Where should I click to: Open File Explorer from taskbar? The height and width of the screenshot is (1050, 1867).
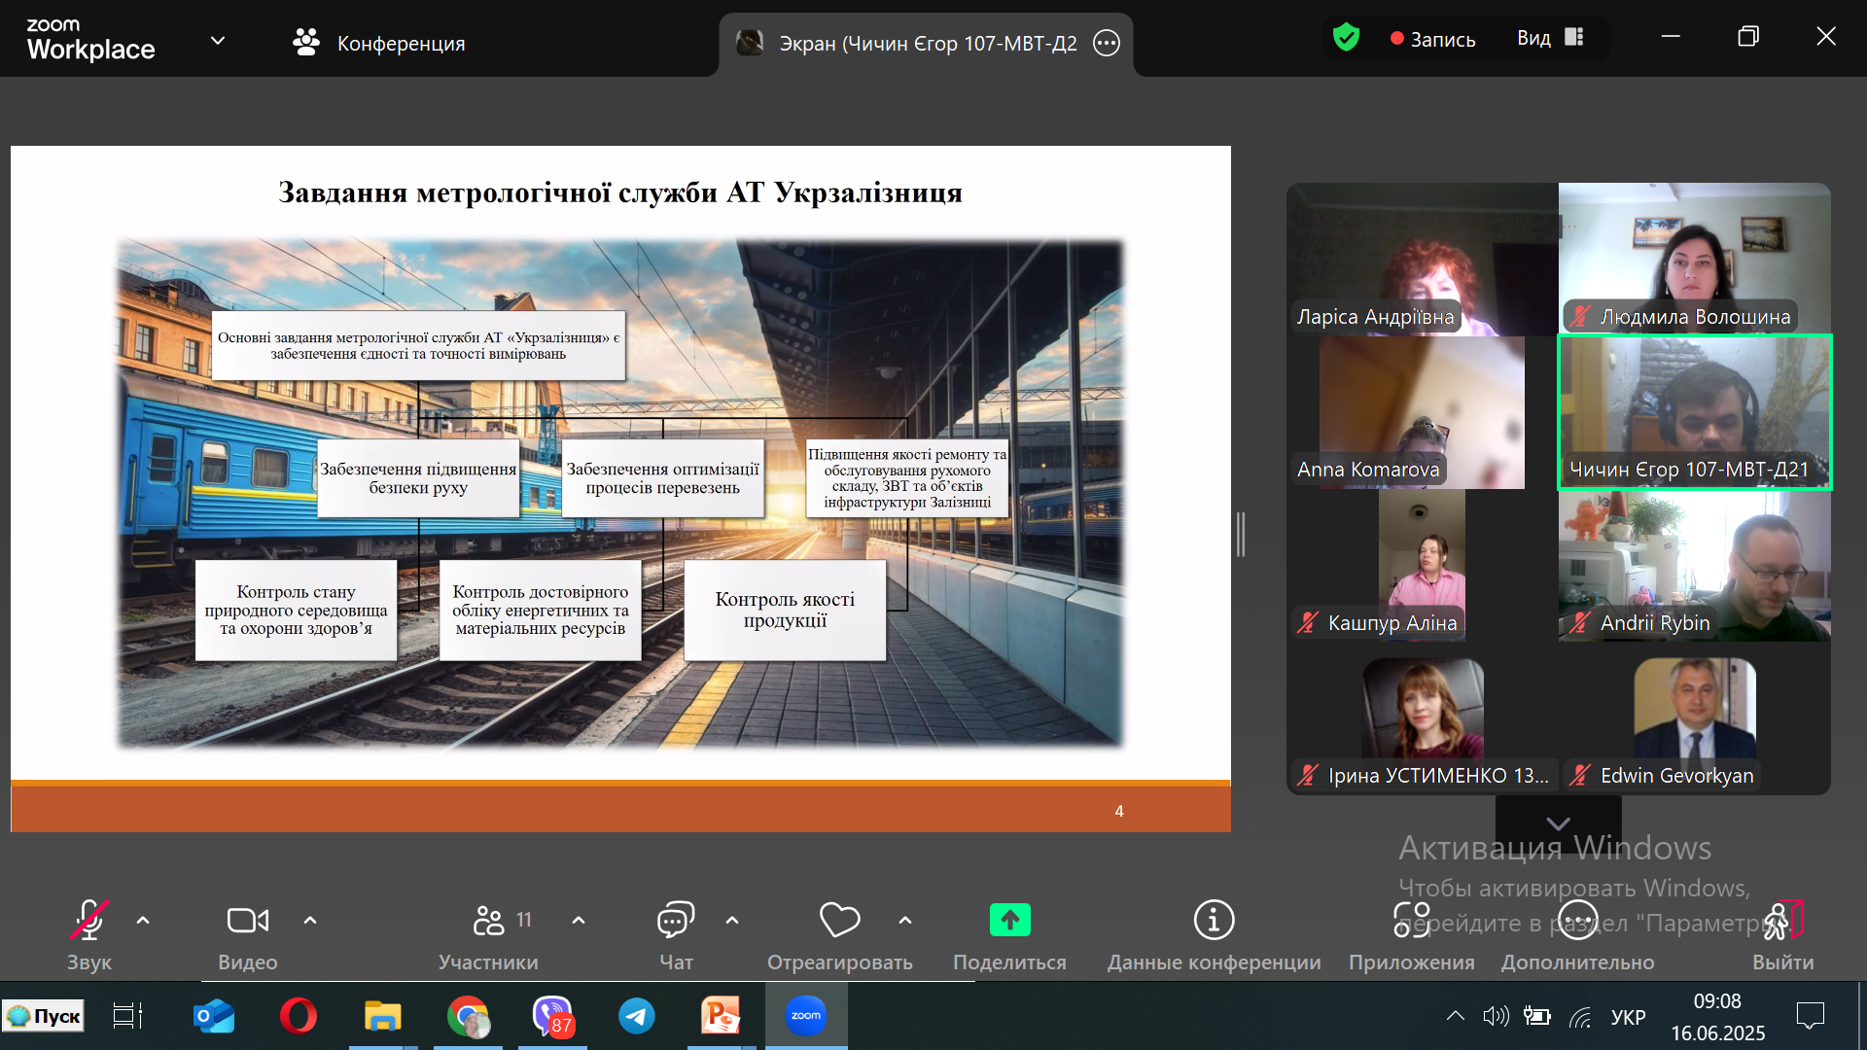point(382,1016)
